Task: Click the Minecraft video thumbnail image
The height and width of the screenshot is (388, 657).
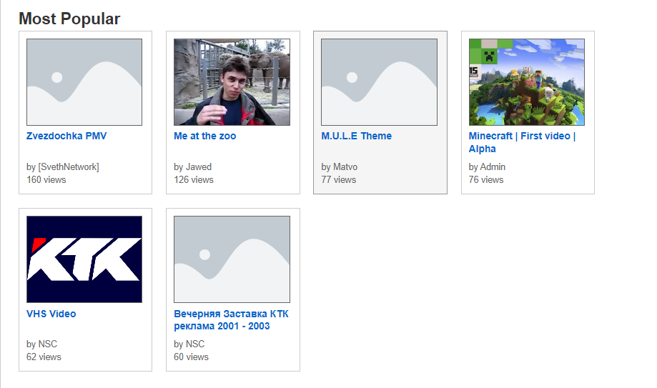Action: (526, 82)
